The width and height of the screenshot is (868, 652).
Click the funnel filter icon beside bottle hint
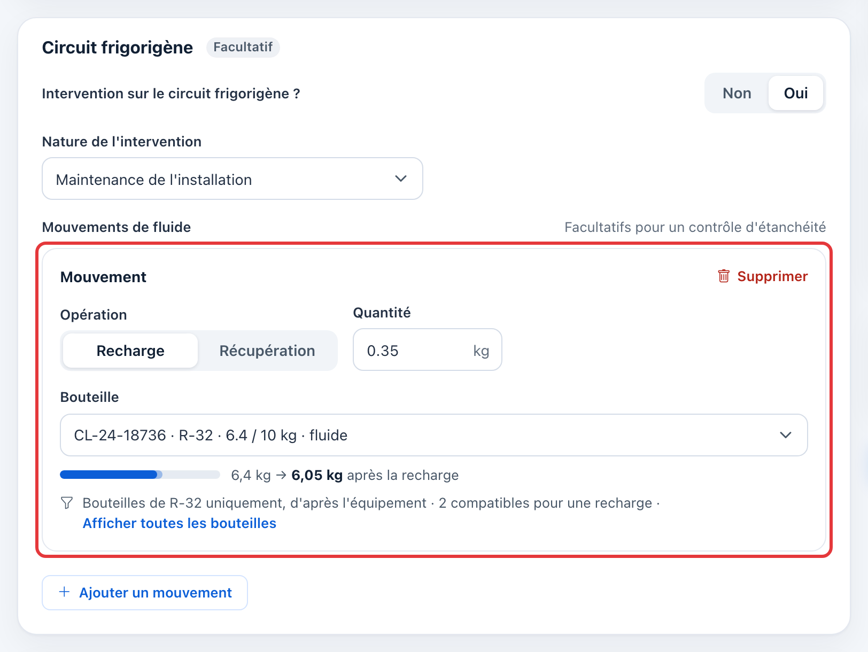pos(67,503)
